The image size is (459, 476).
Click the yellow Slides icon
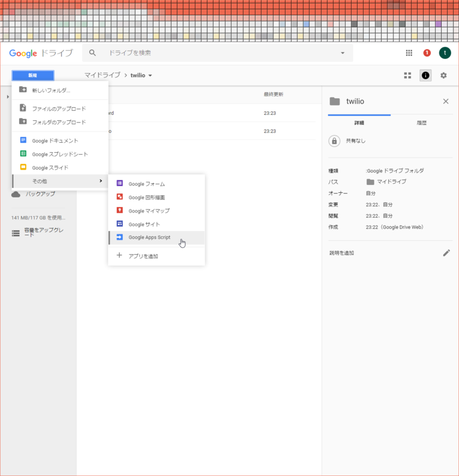pos(23,167)
